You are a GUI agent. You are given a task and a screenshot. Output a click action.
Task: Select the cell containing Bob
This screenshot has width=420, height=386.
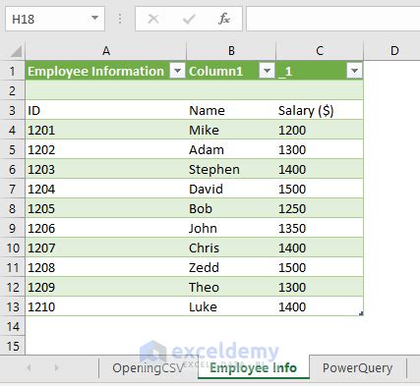(231, 208)
